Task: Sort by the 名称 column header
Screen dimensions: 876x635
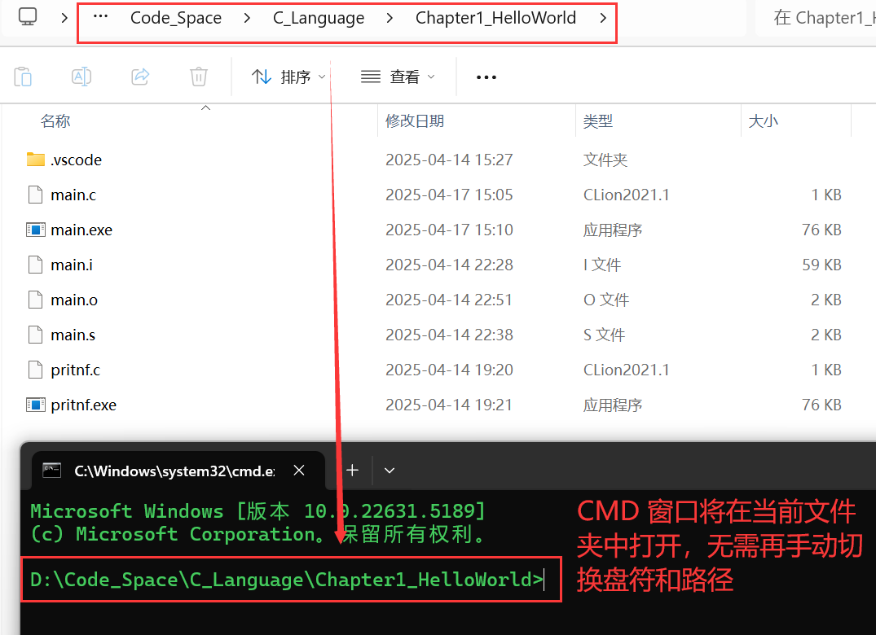Action: 55,120
